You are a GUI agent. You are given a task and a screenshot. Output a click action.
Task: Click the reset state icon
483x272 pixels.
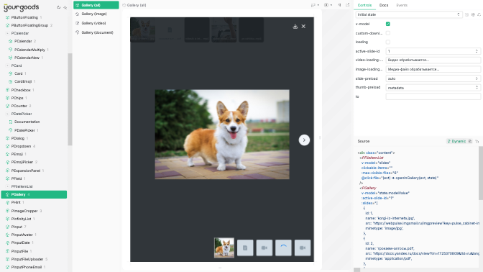(x=479, y=14)
